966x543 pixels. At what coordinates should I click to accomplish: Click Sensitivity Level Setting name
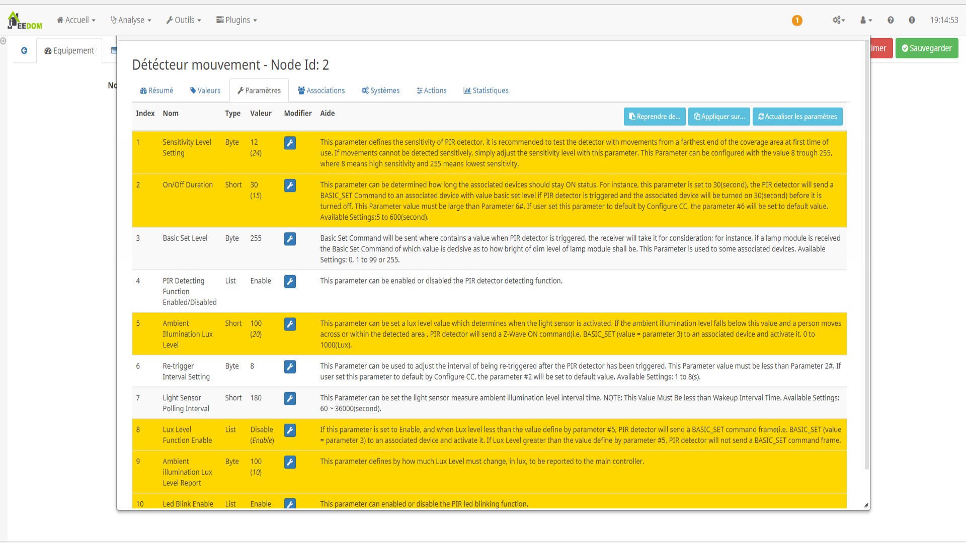coord(187,148)
